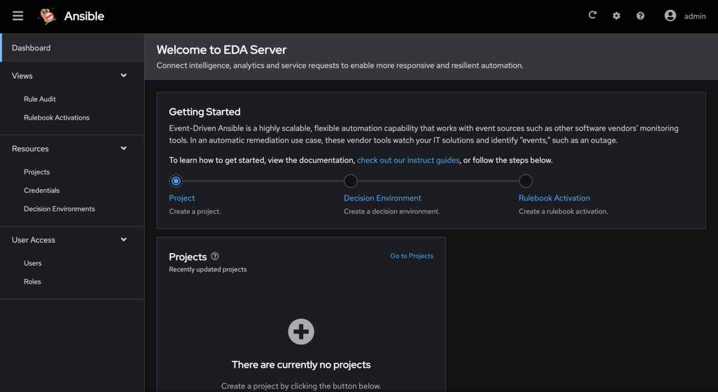Open the Users page under User Access
The height and width of the screenshot is (392, 718).
[32, 263]
